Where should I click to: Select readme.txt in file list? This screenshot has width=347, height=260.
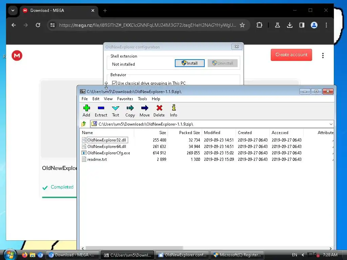[x=97, y=159]
